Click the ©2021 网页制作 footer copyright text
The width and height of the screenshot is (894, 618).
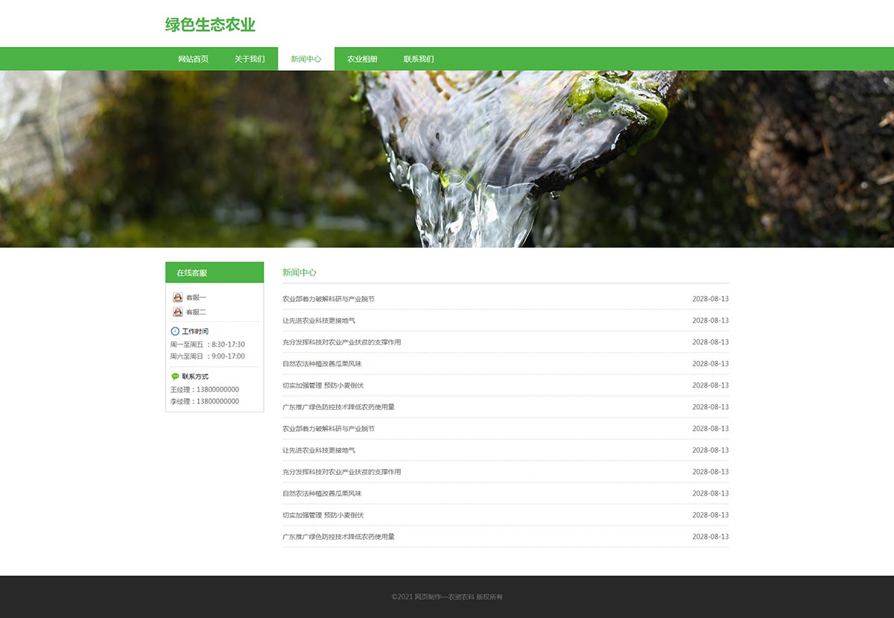447,597
